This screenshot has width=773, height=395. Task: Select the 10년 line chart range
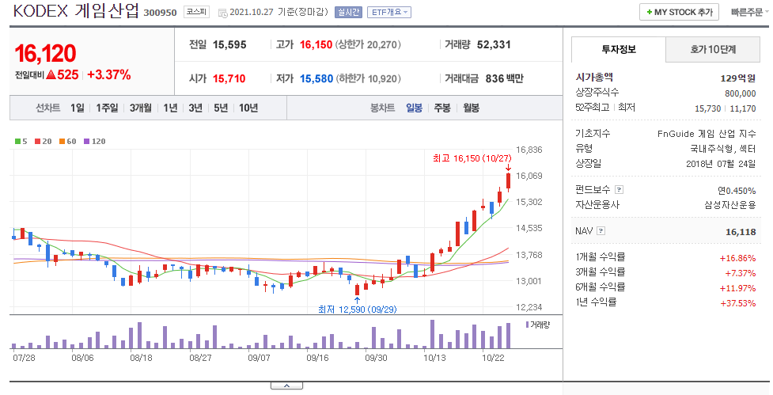click(248, 108)
